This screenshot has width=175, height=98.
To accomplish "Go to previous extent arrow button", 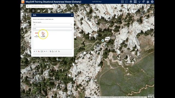I will [22, 21].
